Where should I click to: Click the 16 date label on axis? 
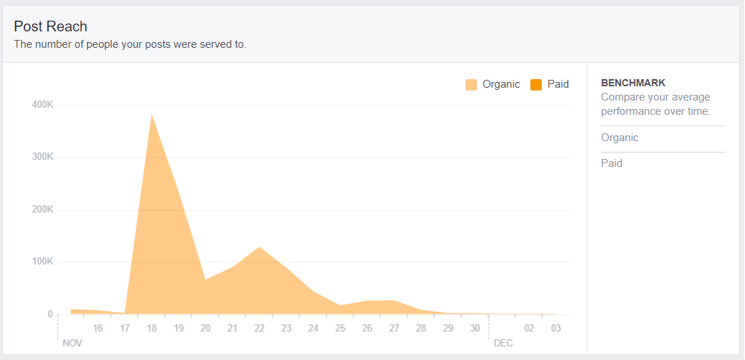98,328
